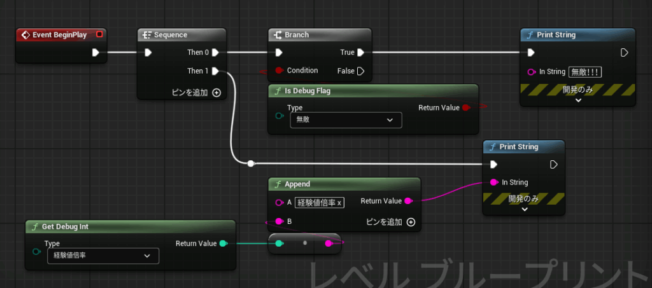Screen dimensions: 652x288
Task: Click the Branch Condition boolean pin
Action: (x=279, y=71)
